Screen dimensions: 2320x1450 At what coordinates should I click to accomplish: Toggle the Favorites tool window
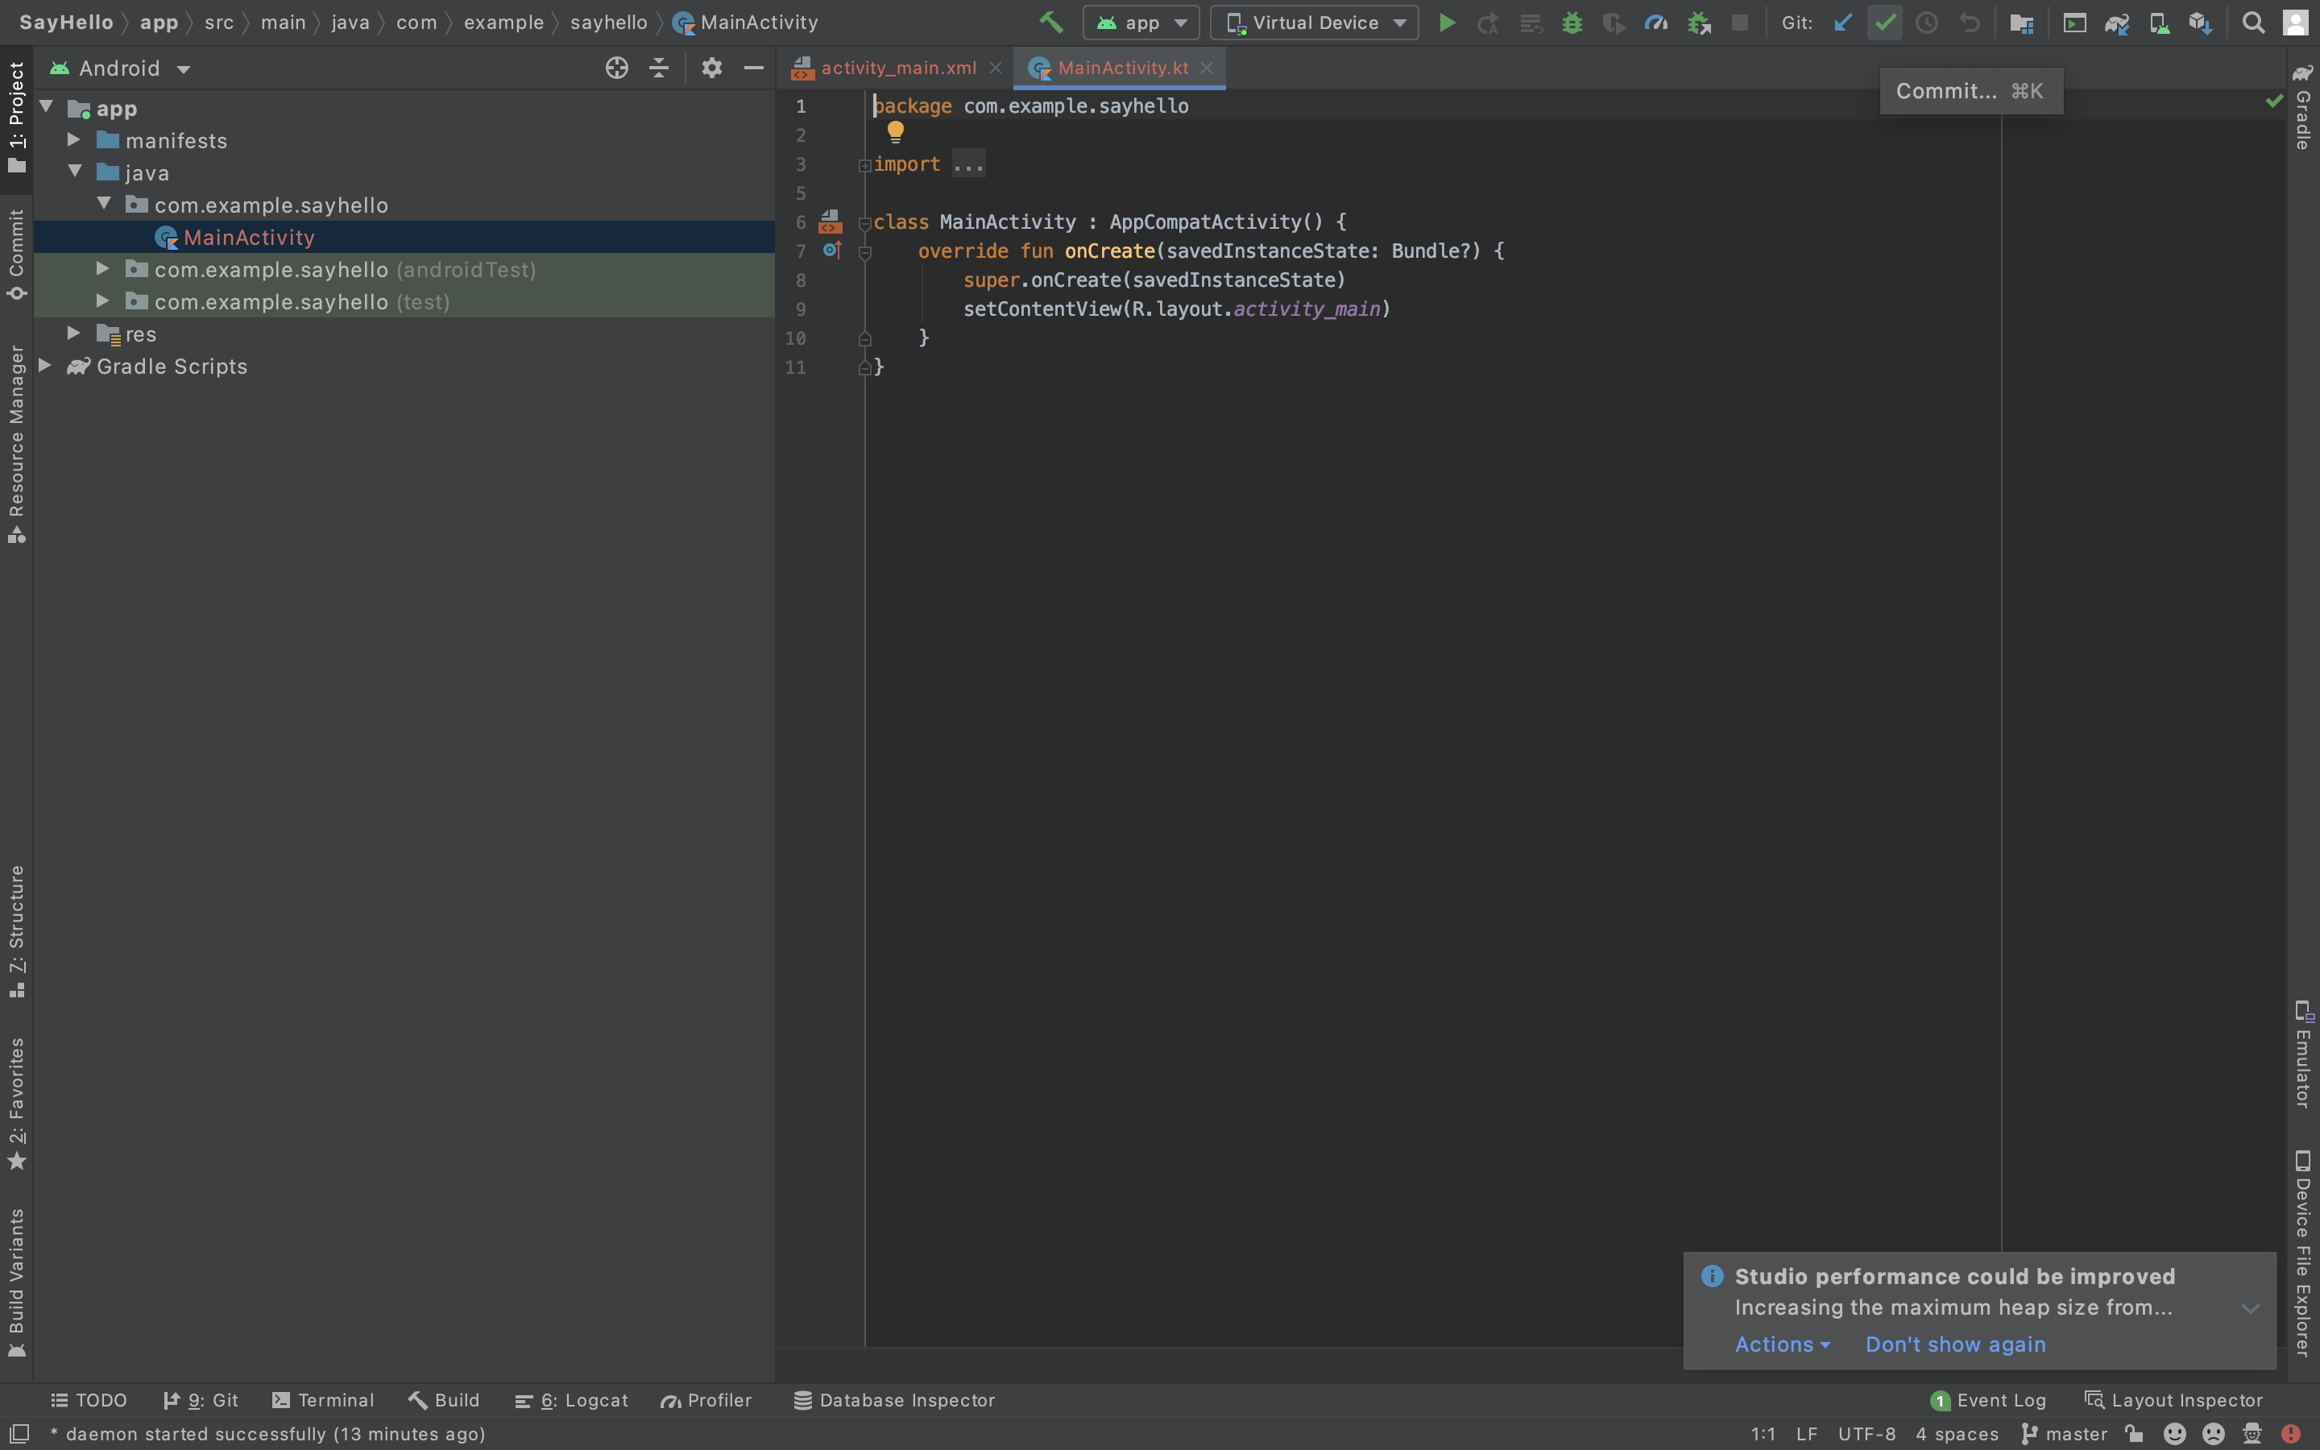click(x=16, y=1104)
